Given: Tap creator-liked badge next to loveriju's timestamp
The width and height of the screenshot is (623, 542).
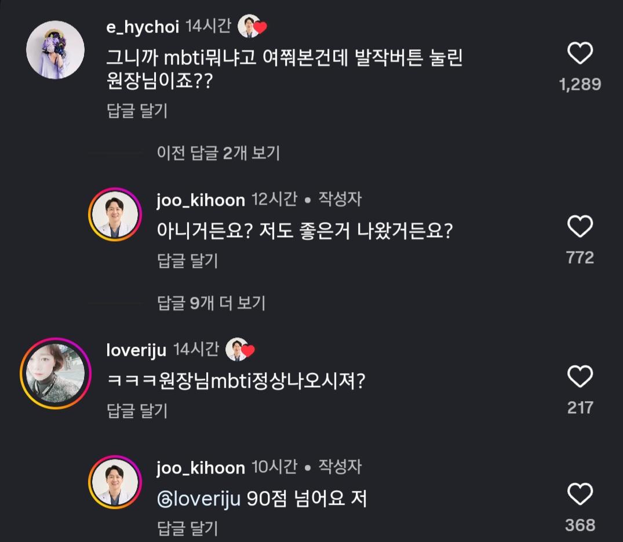Looking at the screenshot, I should [x=240, y=350].
